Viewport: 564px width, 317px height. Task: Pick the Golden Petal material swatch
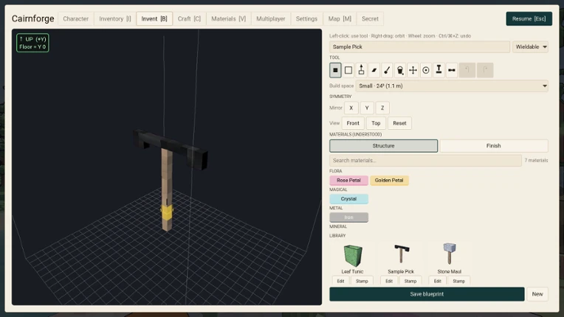(389, 180)
